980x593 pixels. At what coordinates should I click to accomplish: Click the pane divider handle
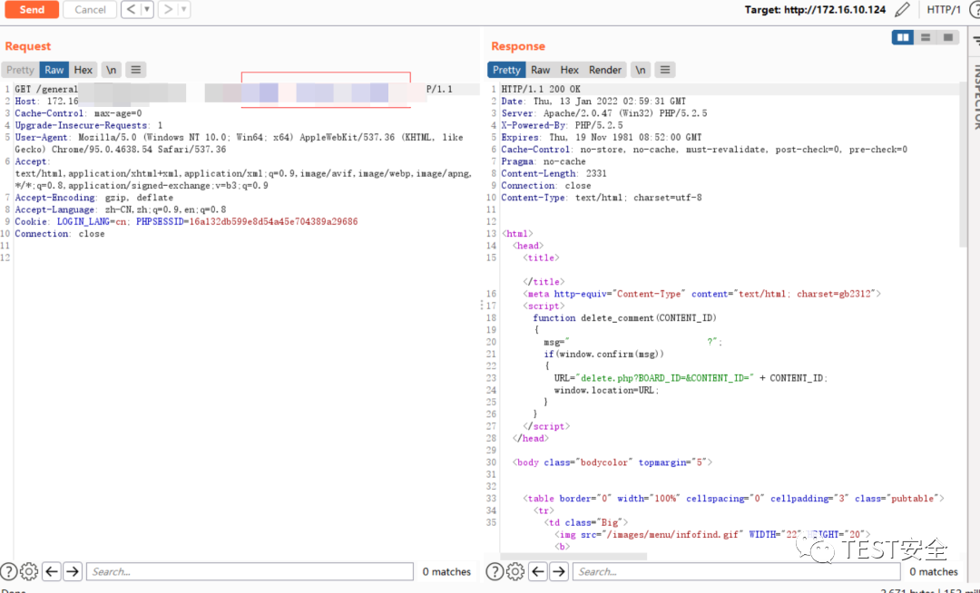pyautogui.click(x=482, y=306)
